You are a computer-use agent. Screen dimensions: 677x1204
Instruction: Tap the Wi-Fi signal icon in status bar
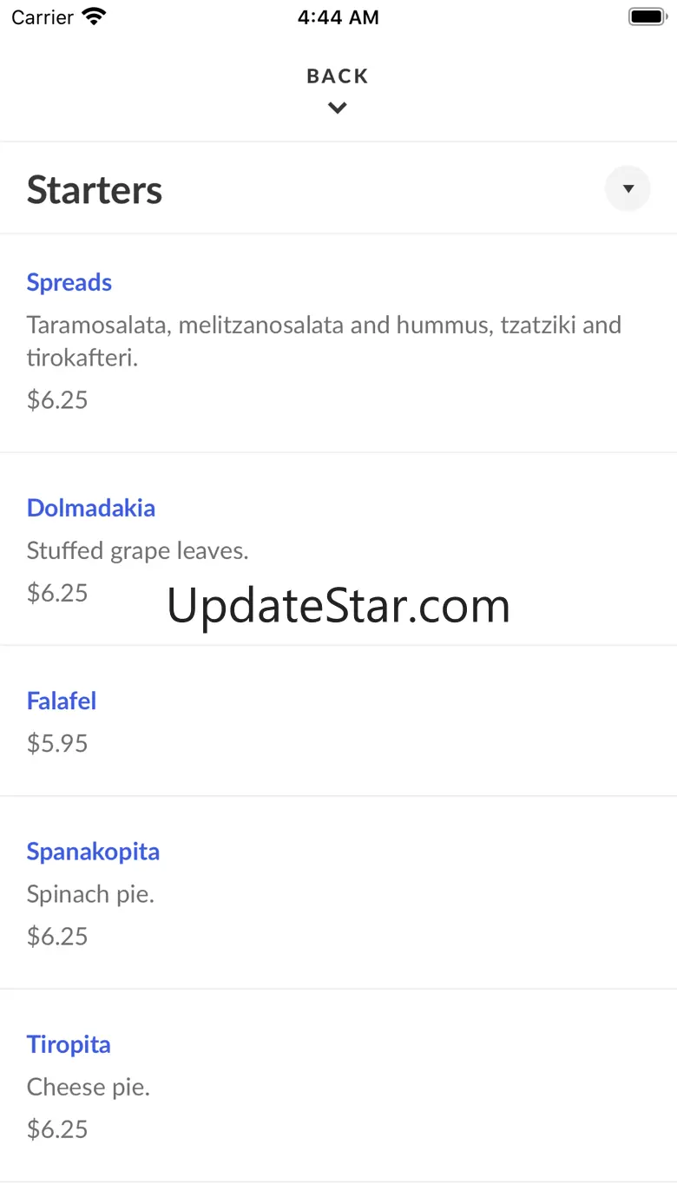pos(93,16)
